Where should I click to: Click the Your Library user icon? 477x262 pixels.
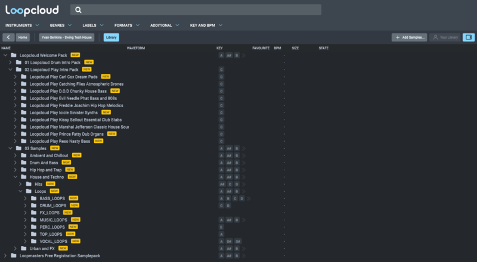pyautogui.click(x=435, y=38)
